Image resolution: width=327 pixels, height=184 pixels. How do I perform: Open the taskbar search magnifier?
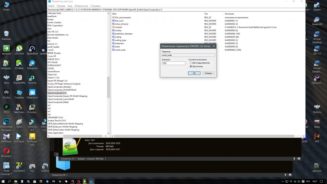pos(9,181)
